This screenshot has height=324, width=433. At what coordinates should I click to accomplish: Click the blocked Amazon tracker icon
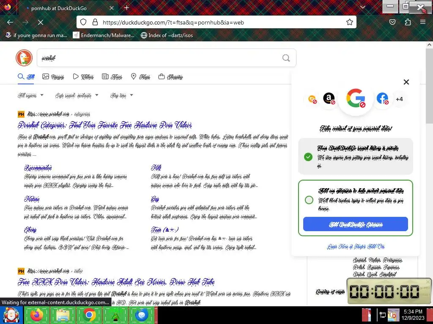point(329,98)
